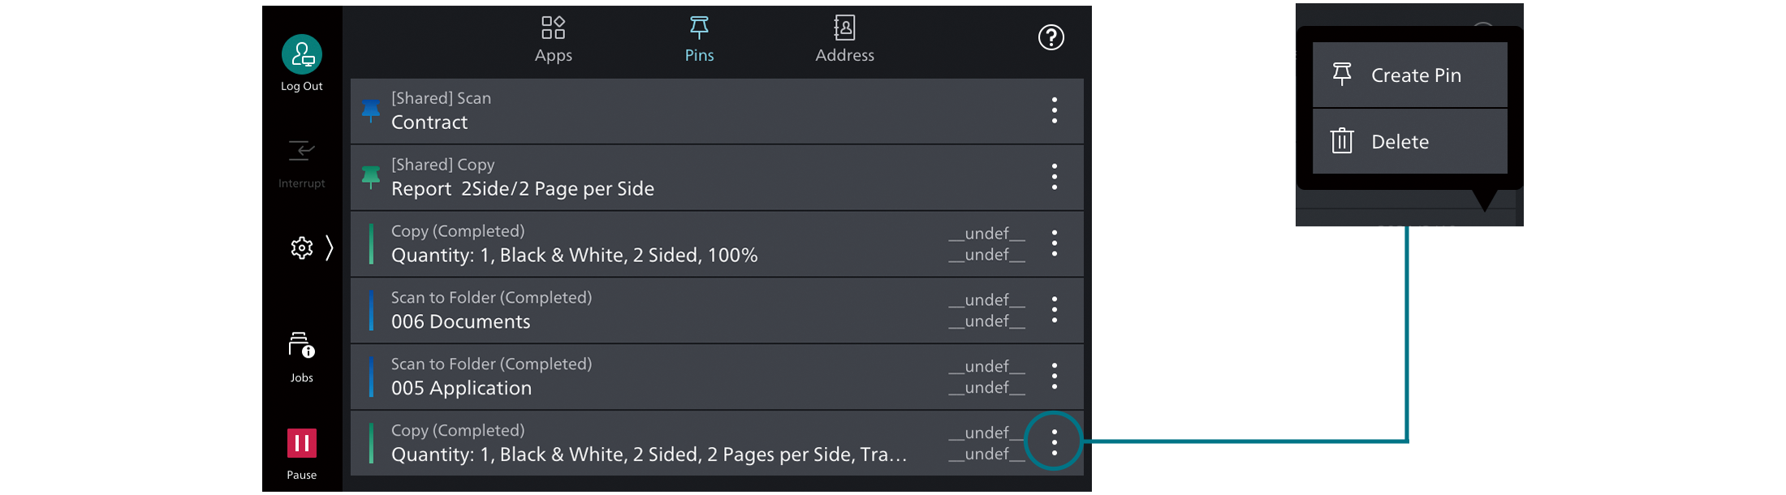Screen dimensions: 1786x495
Task: Click the pin icon beside Create Pin
Action: [x=1344, y=74]
